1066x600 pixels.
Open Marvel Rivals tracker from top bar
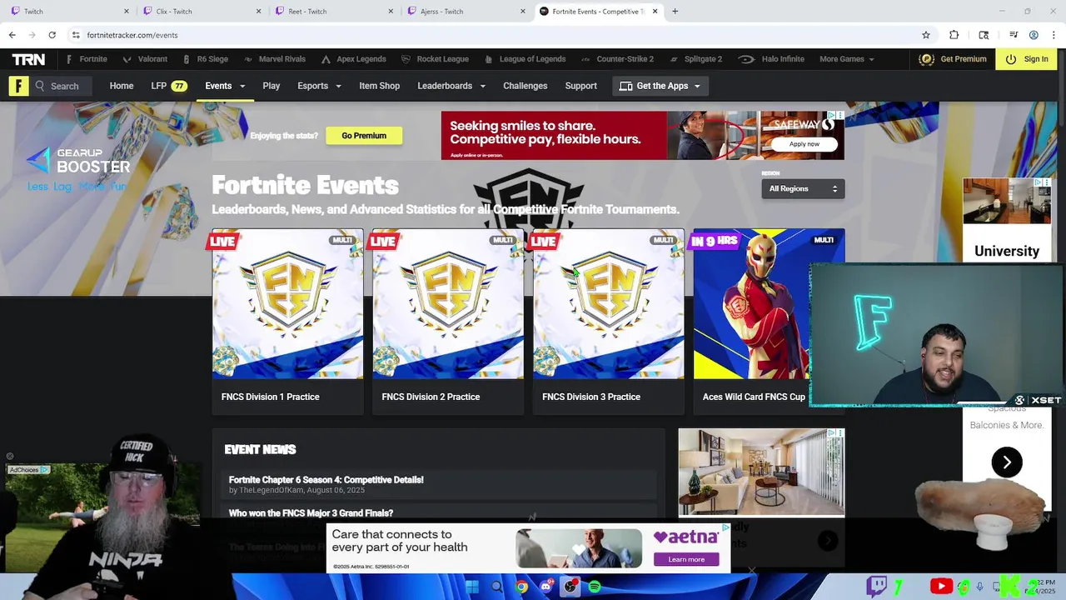point(275,59)
